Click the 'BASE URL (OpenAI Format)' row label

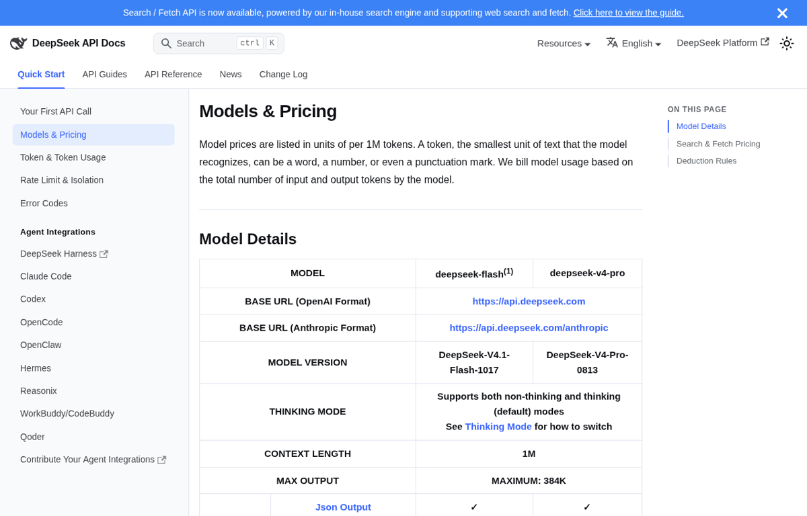[x=307, y=301]
